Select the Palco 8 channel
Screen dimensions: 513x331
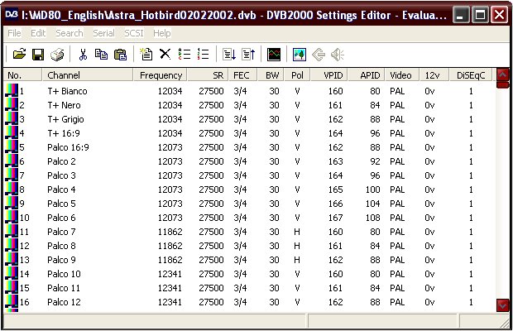coord(61,246)
